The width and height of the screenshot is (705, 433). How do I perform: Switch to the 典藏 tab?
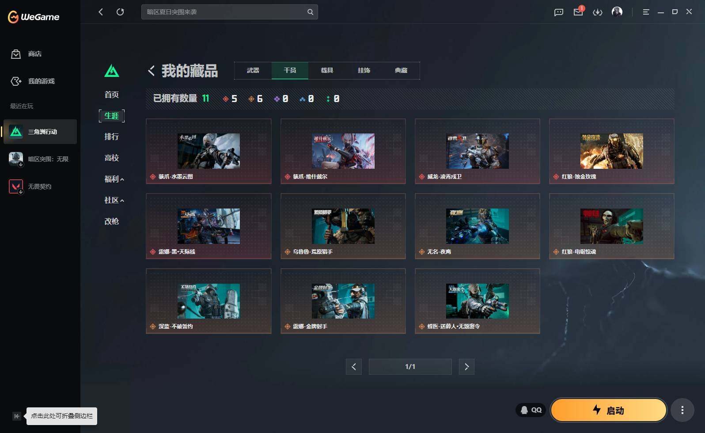401,71
